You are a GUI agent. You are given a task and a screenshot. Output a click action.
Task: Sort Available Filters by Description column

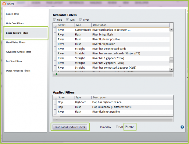[x=130, y=25]
